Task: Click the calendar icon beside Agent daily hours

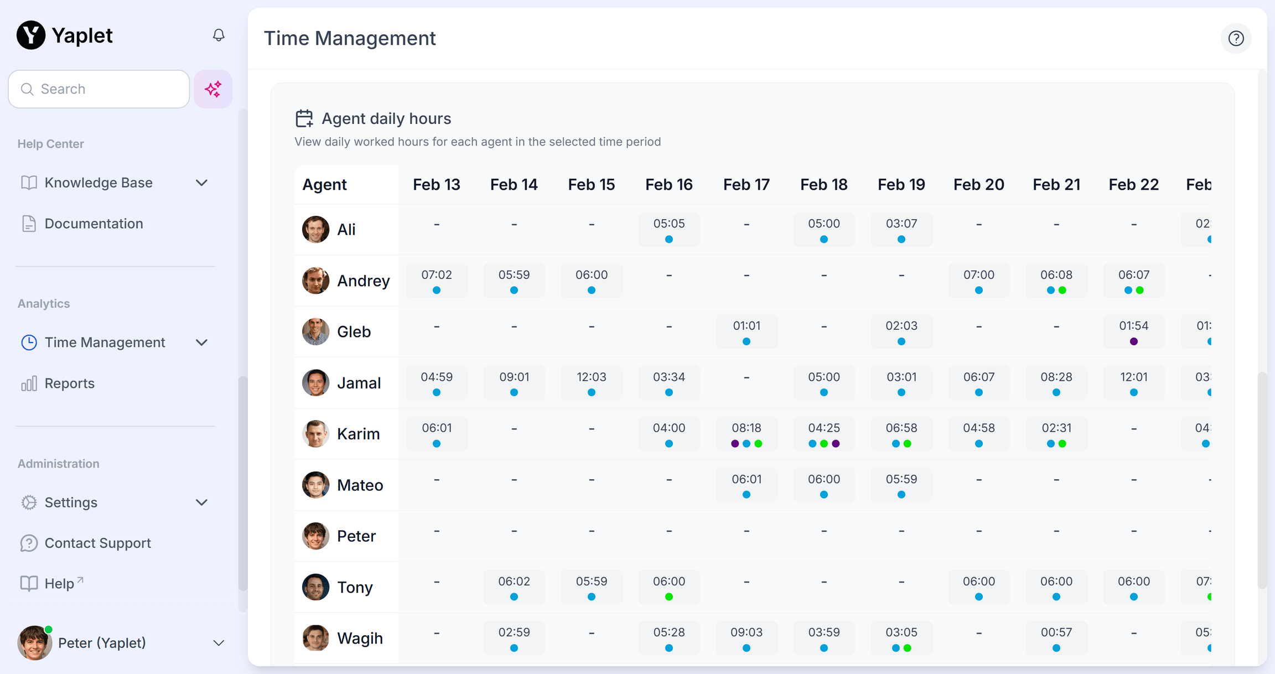Action: 304,118
